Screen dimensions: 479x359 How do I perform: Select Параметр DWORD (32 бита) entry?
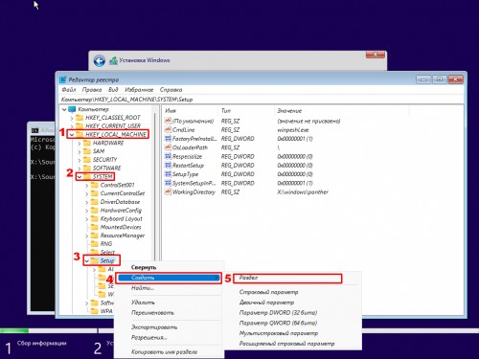(278, 313)
